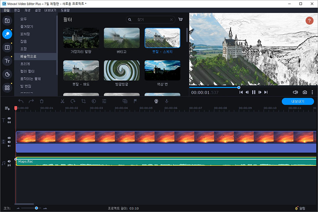Select the Maps.flac audio clip
Image resolution: width=318 pixels, height=212 pixels.
pyautogui.click(x=166, y=161)
